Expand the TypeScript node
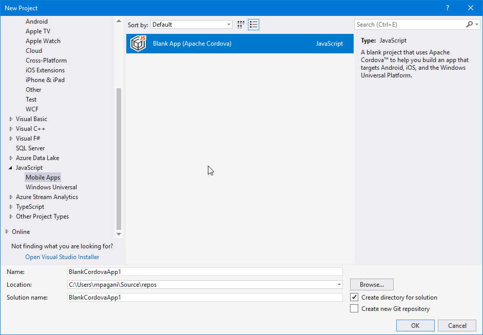This screenshot has height=335, width=483. 11,207
